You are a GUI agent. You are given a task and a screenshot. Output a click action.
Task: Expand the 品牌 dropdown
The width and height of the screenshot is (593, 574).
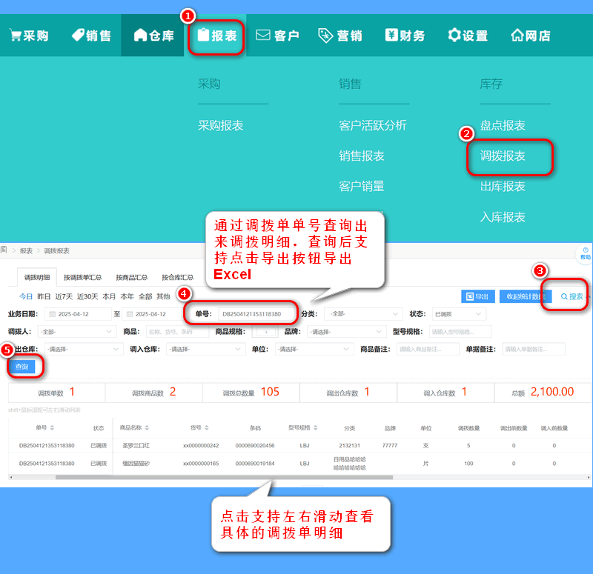point(347,332)
